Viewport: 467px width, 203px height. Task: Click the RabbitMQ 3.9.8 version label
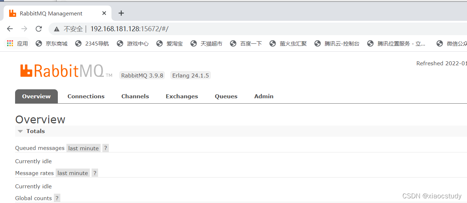tap(142, 75)
